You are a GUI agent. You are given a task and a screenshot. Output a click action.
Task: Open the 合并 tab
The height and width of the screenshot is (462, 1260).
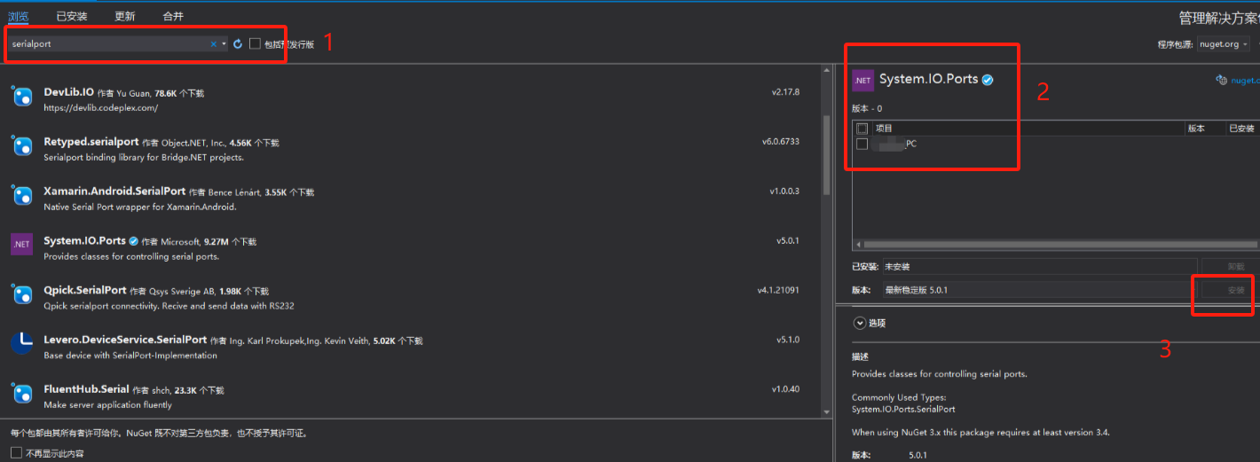(173, 16)
